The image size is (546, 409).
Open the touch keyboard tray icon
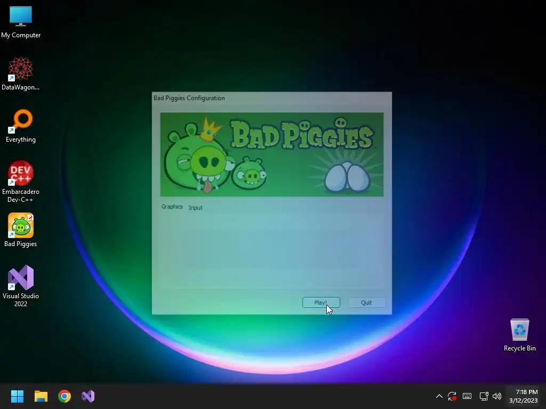click(x=467, y=396)
